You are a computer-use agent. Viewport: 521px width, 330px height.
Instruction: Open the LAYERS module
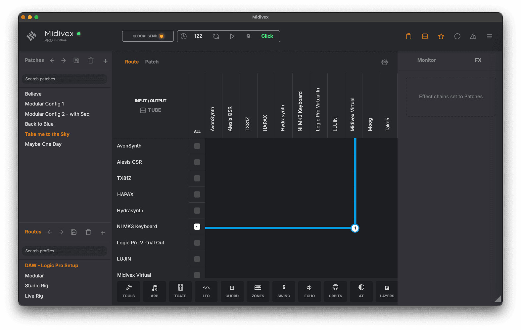(x=387, y=291)
